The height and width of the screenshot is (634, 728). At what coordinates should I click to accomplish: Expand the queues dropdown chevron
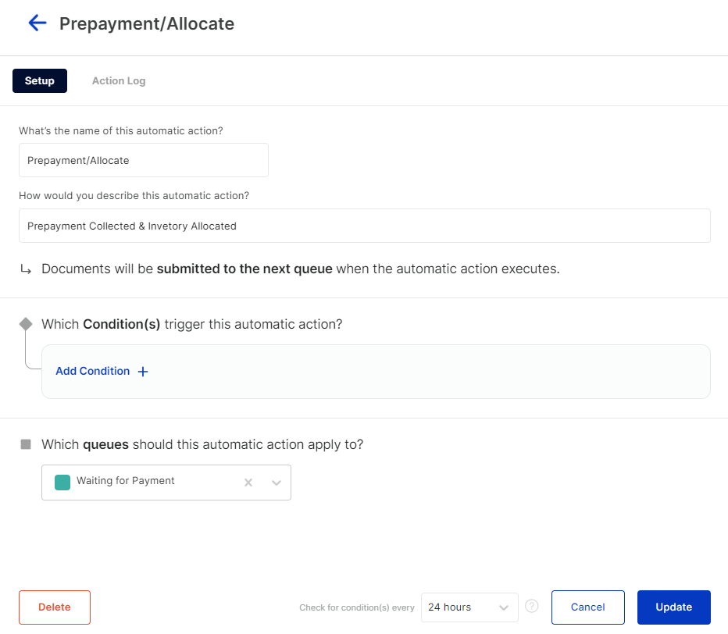point(277,483)
